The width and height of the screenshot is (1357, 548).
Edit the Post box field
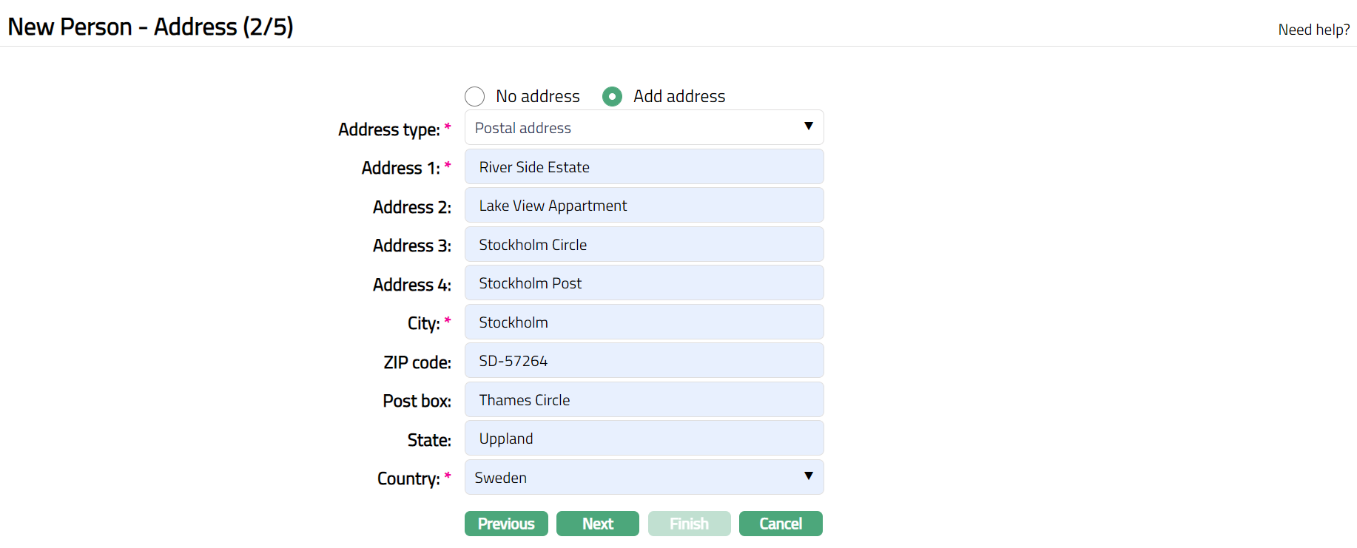point(644,400)
